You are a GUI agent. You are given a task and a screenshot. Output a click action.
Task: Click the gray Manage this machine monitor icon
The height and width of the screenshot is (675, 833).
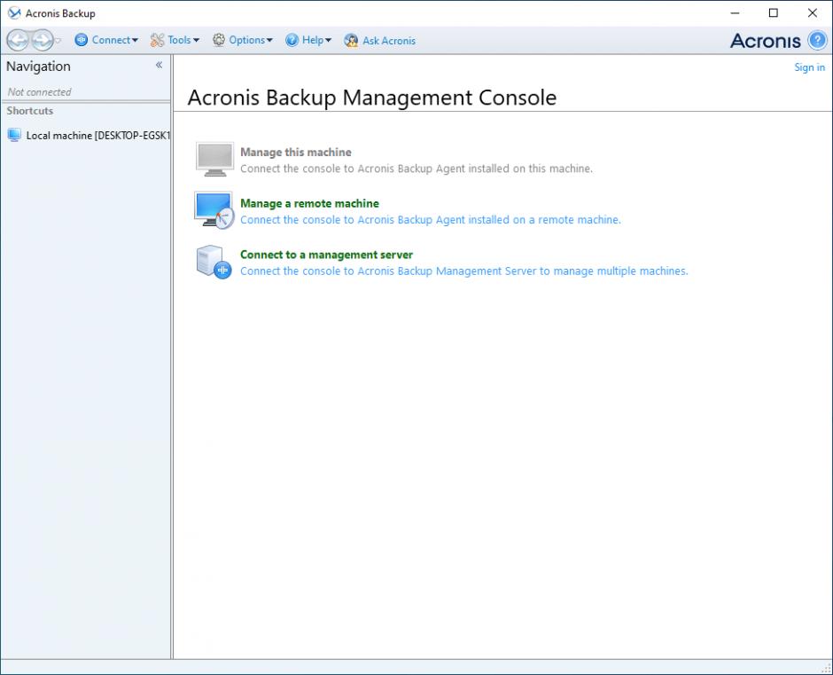[x=214, y=160]
